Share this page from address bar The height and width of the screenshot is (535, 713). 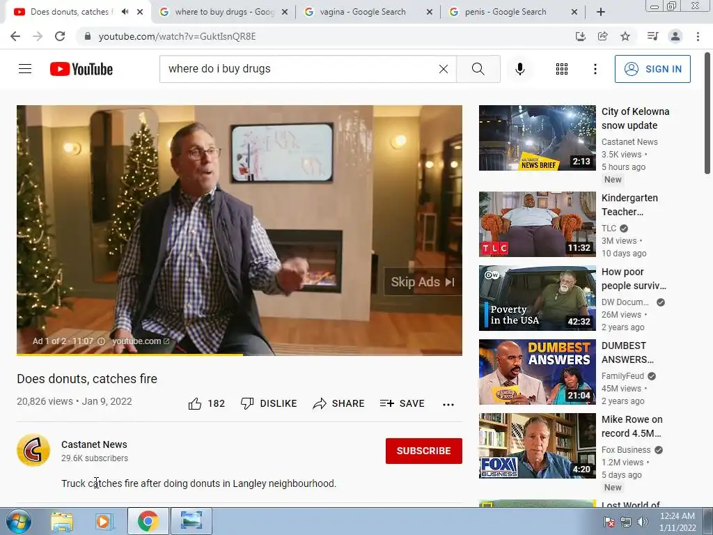(603, 36)
